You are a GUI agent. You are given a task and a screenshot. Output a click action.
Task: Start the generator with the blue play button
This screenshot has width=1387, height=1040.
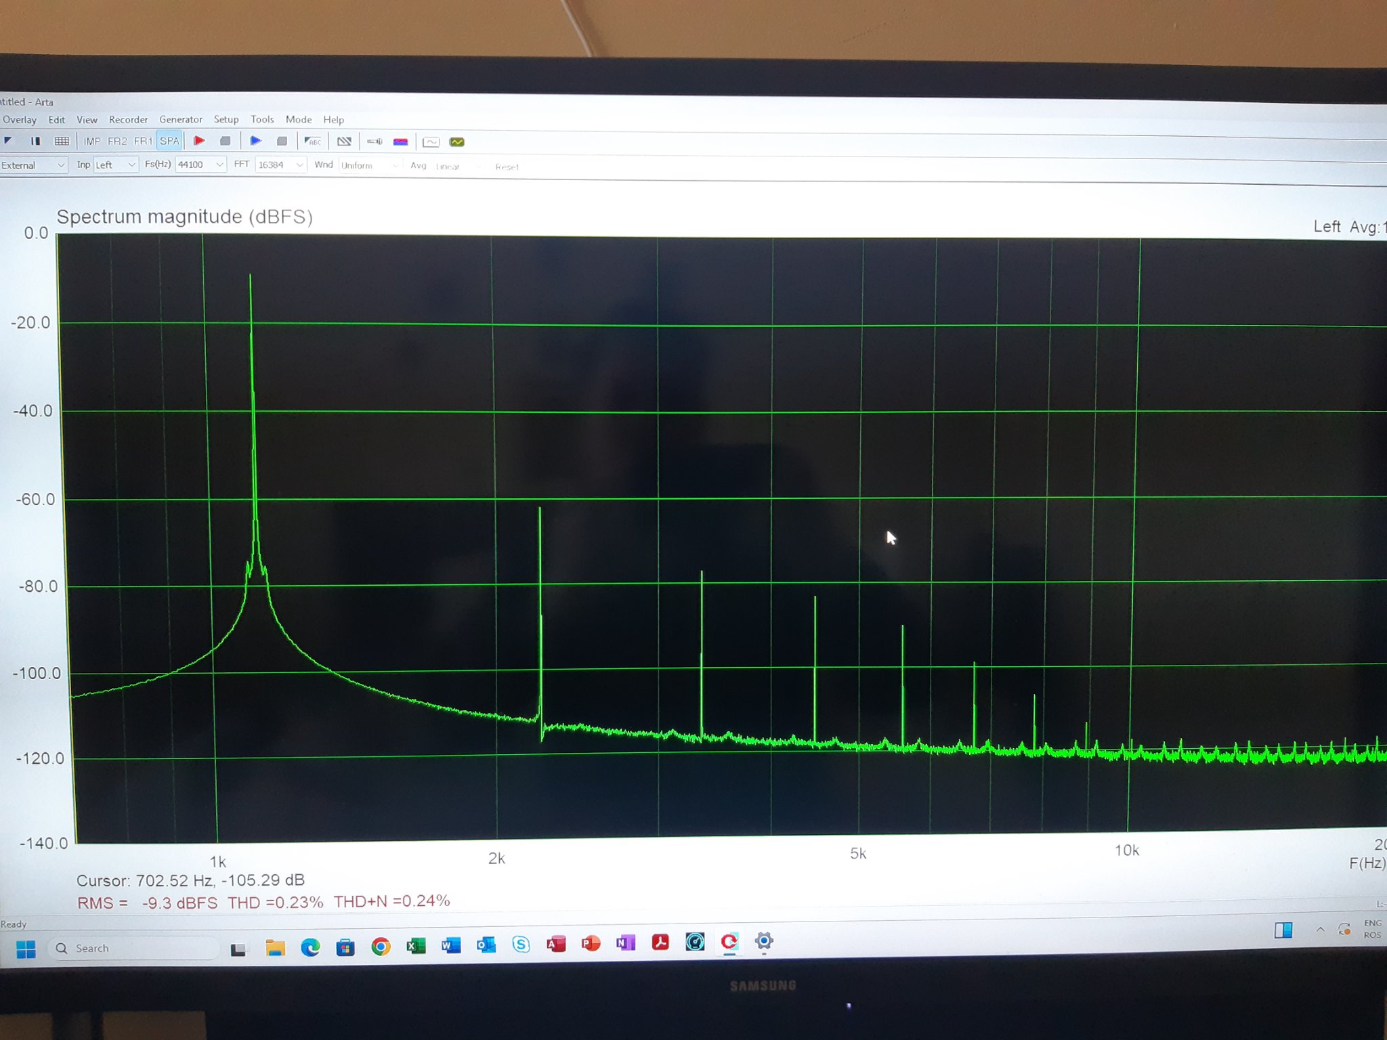[255, 141]
